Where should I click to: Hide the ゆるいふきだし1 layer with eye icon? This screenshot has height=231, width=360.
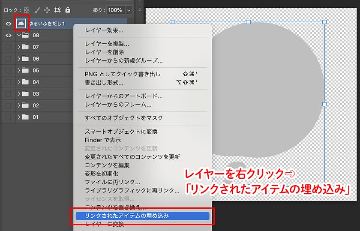8,24
